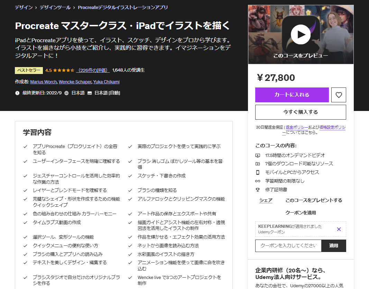Click the シェア link
This screenshot has width=369, height=289.
click(266, 200)
